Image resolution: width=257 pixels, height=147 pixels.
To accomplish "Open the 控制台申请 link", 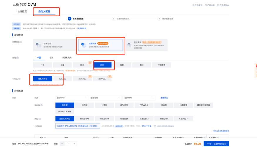I will [x=146, y=126].
